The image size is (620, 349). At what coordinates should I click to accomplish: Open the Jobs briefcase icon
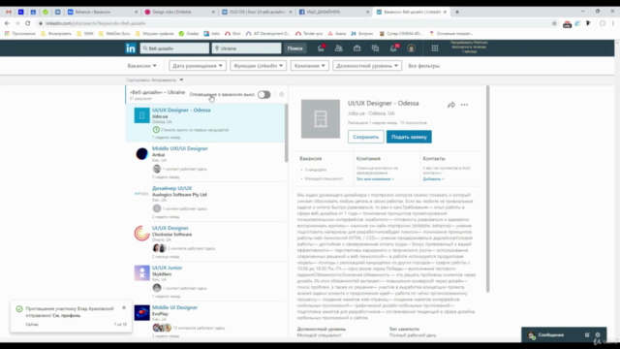pyautogui.click(x=357, y=48)
